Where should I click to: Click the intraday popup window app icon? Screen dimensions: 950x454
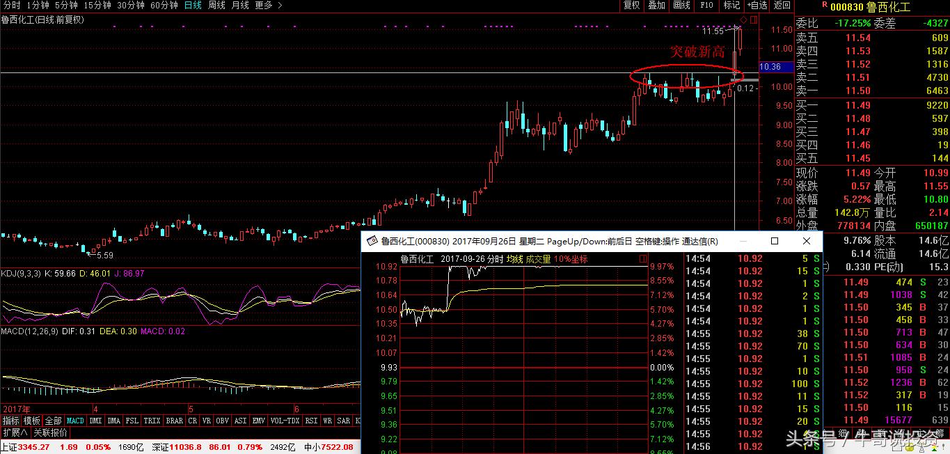pos(372,241)
